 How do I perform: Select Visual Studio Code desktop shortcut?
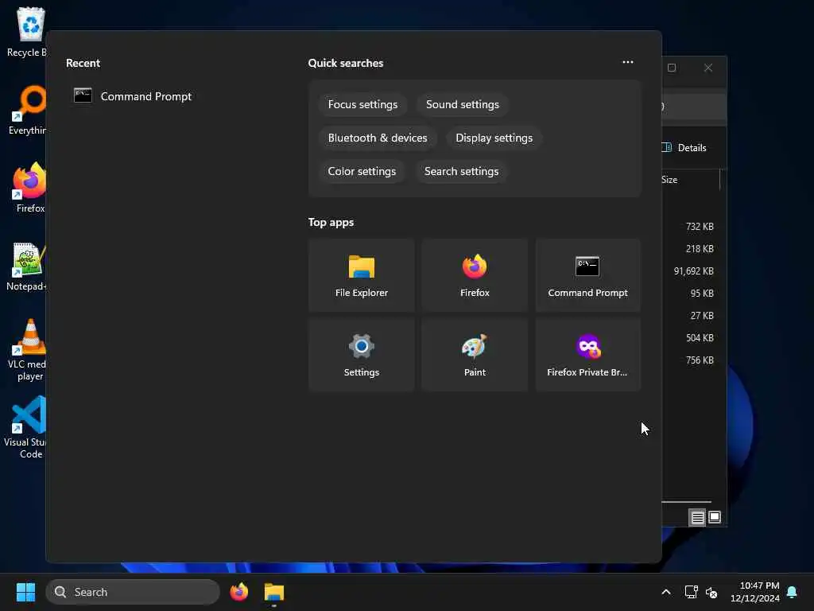click(27, 427)
